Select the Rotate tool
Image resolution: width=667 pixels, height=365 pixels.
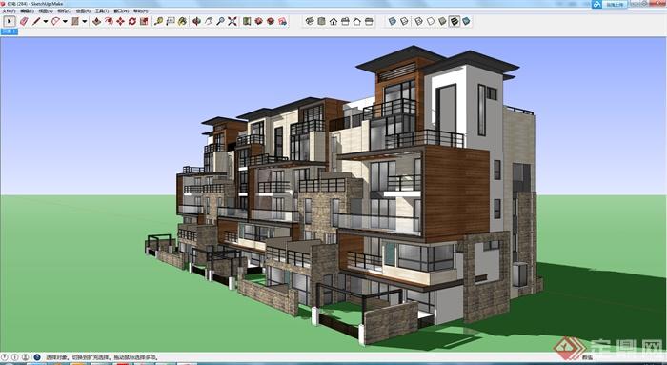pos(132,21)
